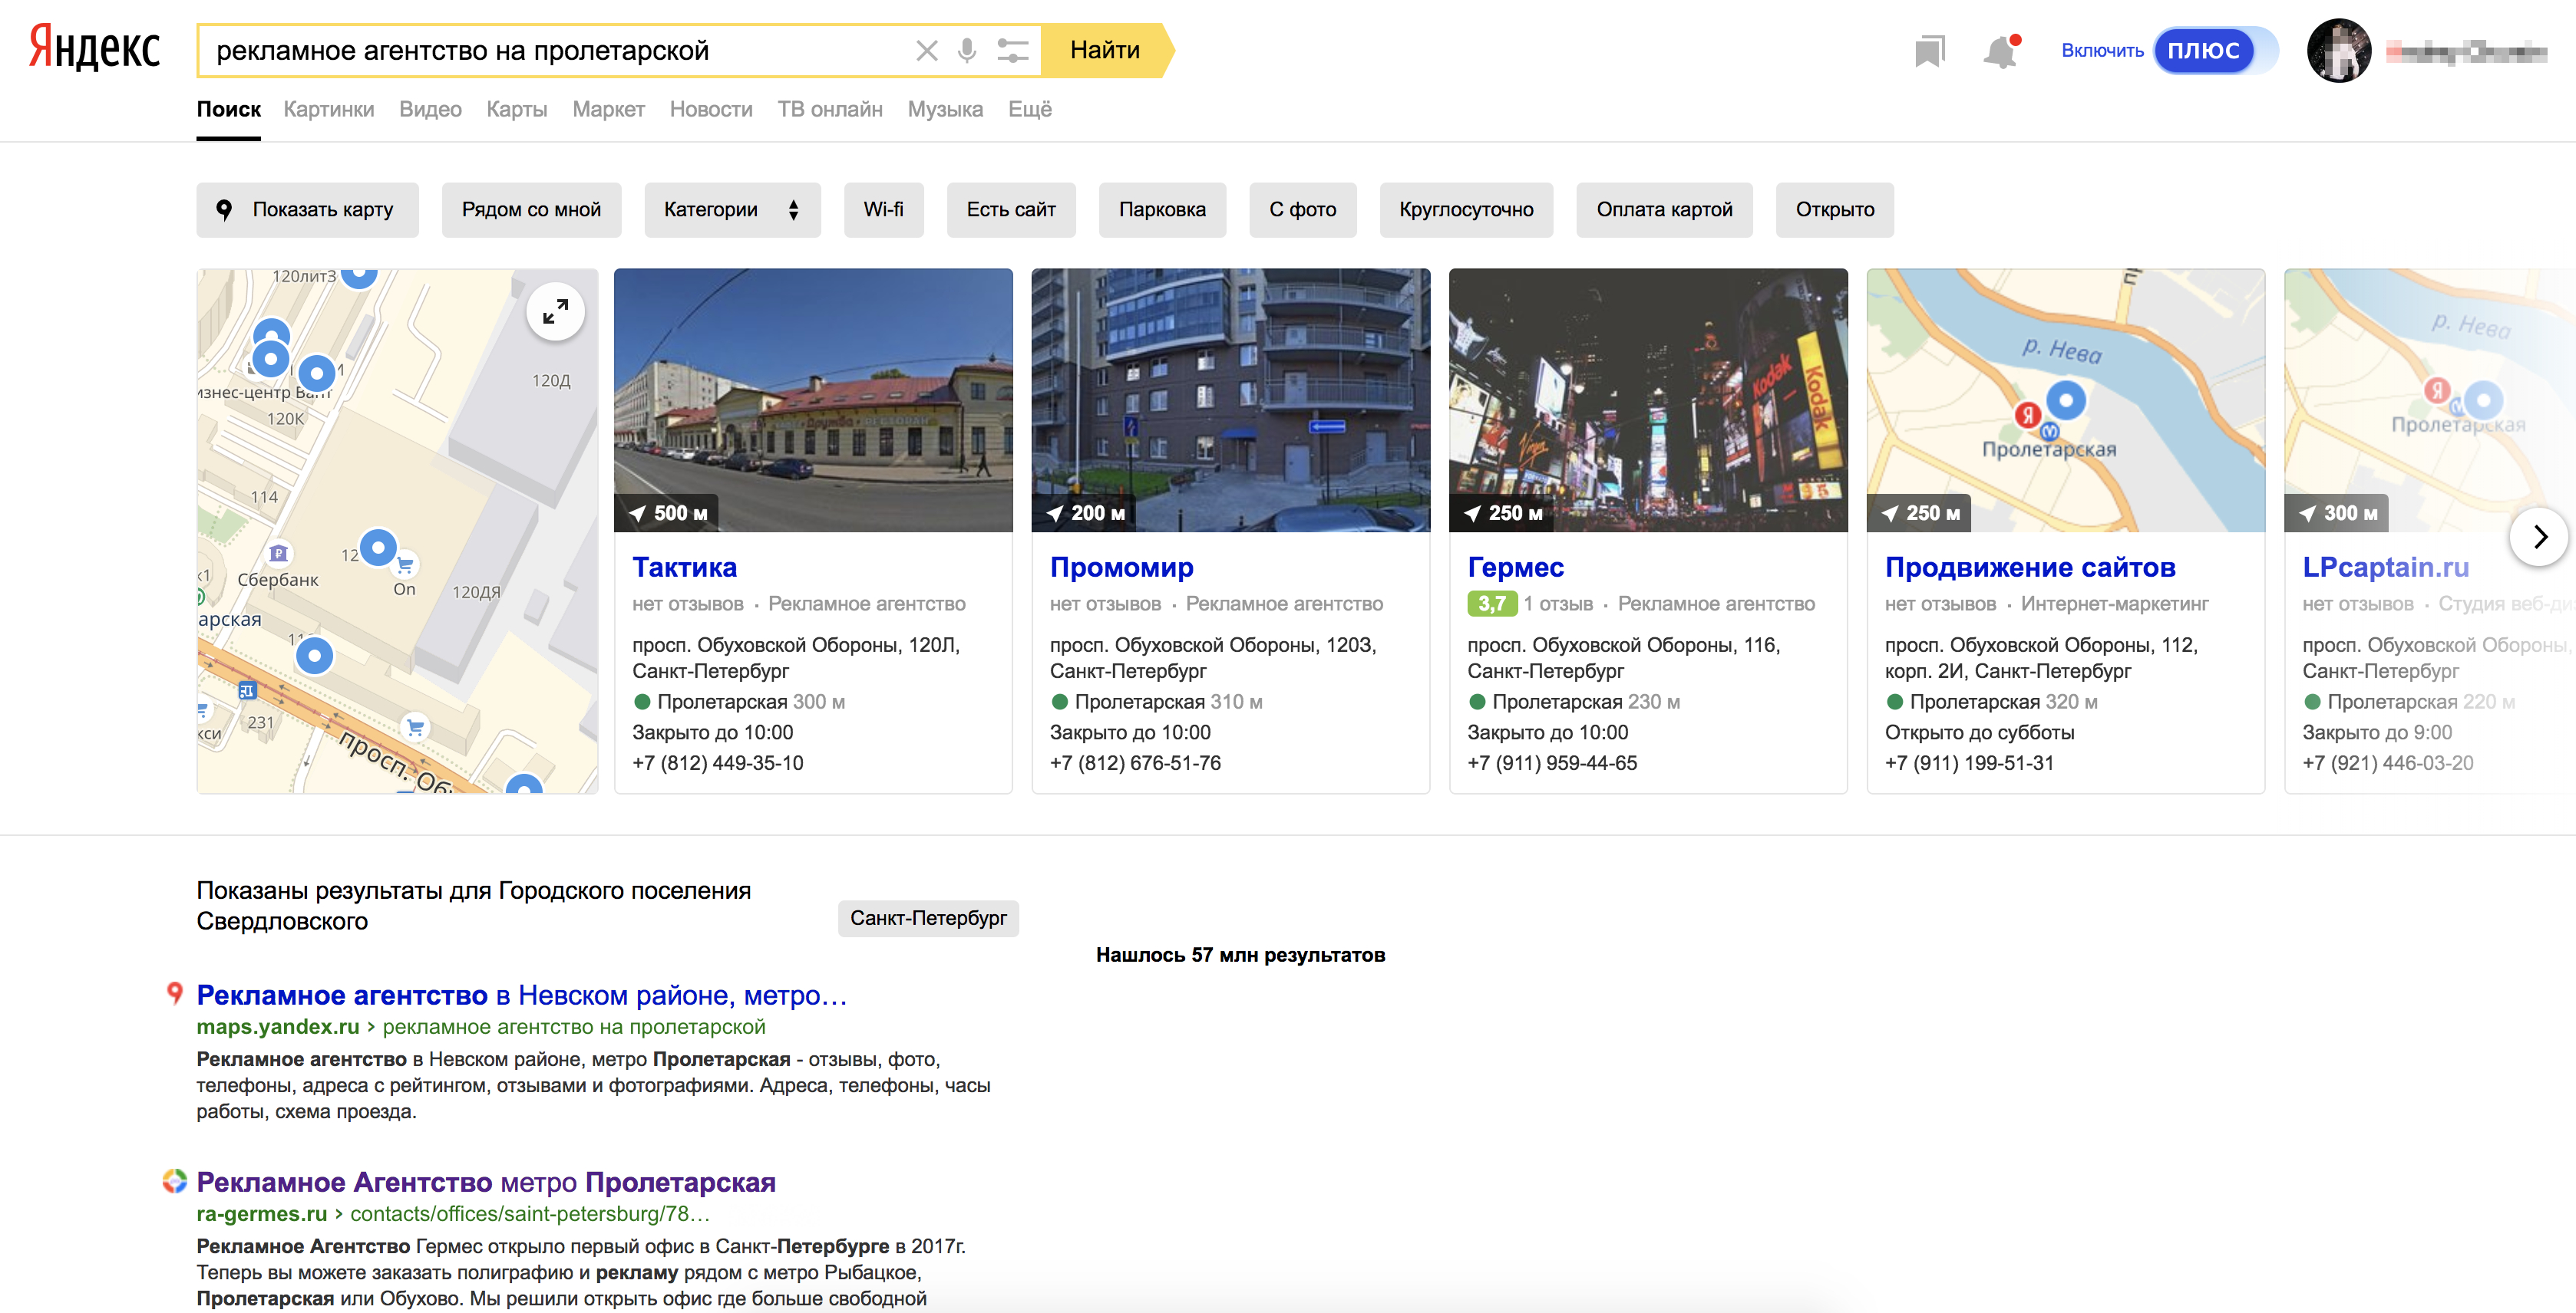
Task: Open your profile via the avatar
Action: point(2340,50)
